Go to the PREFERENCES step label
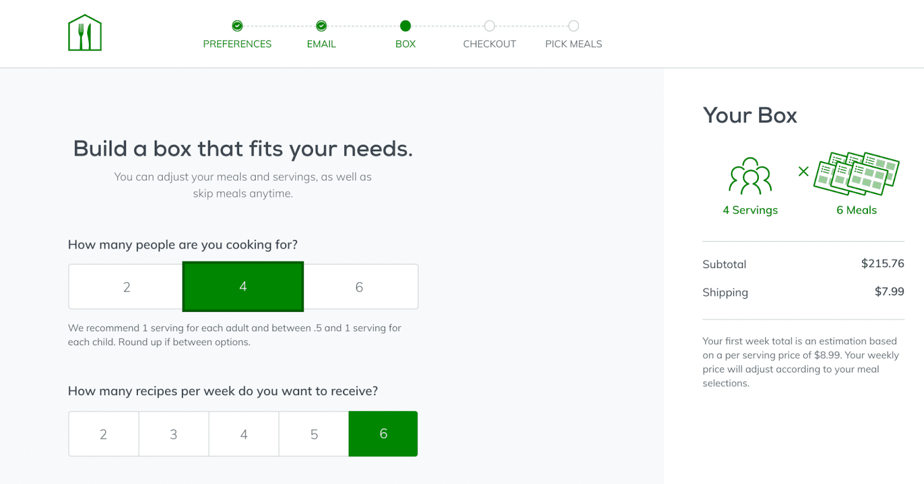This screenshot has width=924, height=484. [x=237, y=44]
